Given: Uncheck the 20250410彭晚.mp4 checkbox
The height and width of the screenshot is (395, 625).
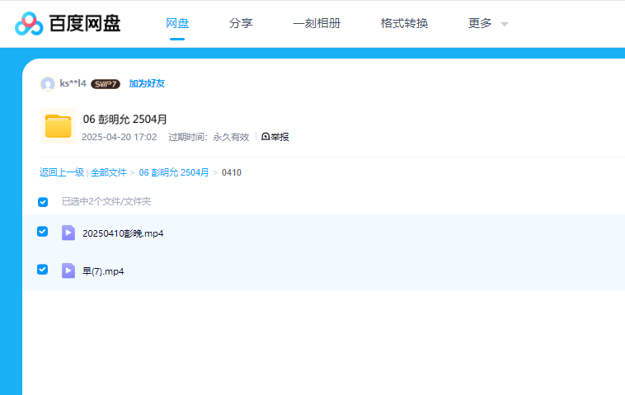Looking at the screenshot, I should tap(43, 232).
